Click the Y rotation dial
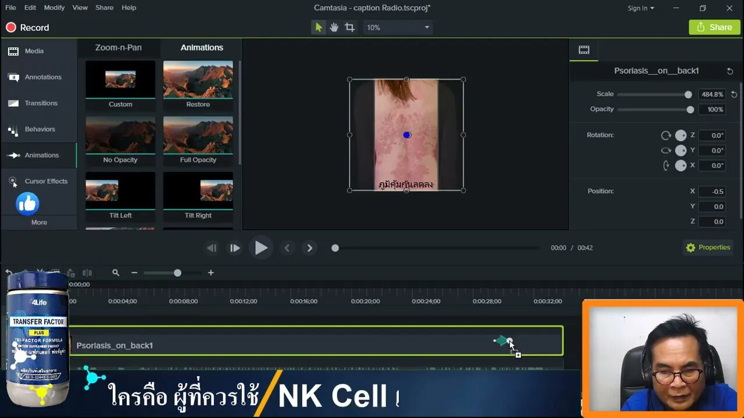744x418 pixels. 681,150
